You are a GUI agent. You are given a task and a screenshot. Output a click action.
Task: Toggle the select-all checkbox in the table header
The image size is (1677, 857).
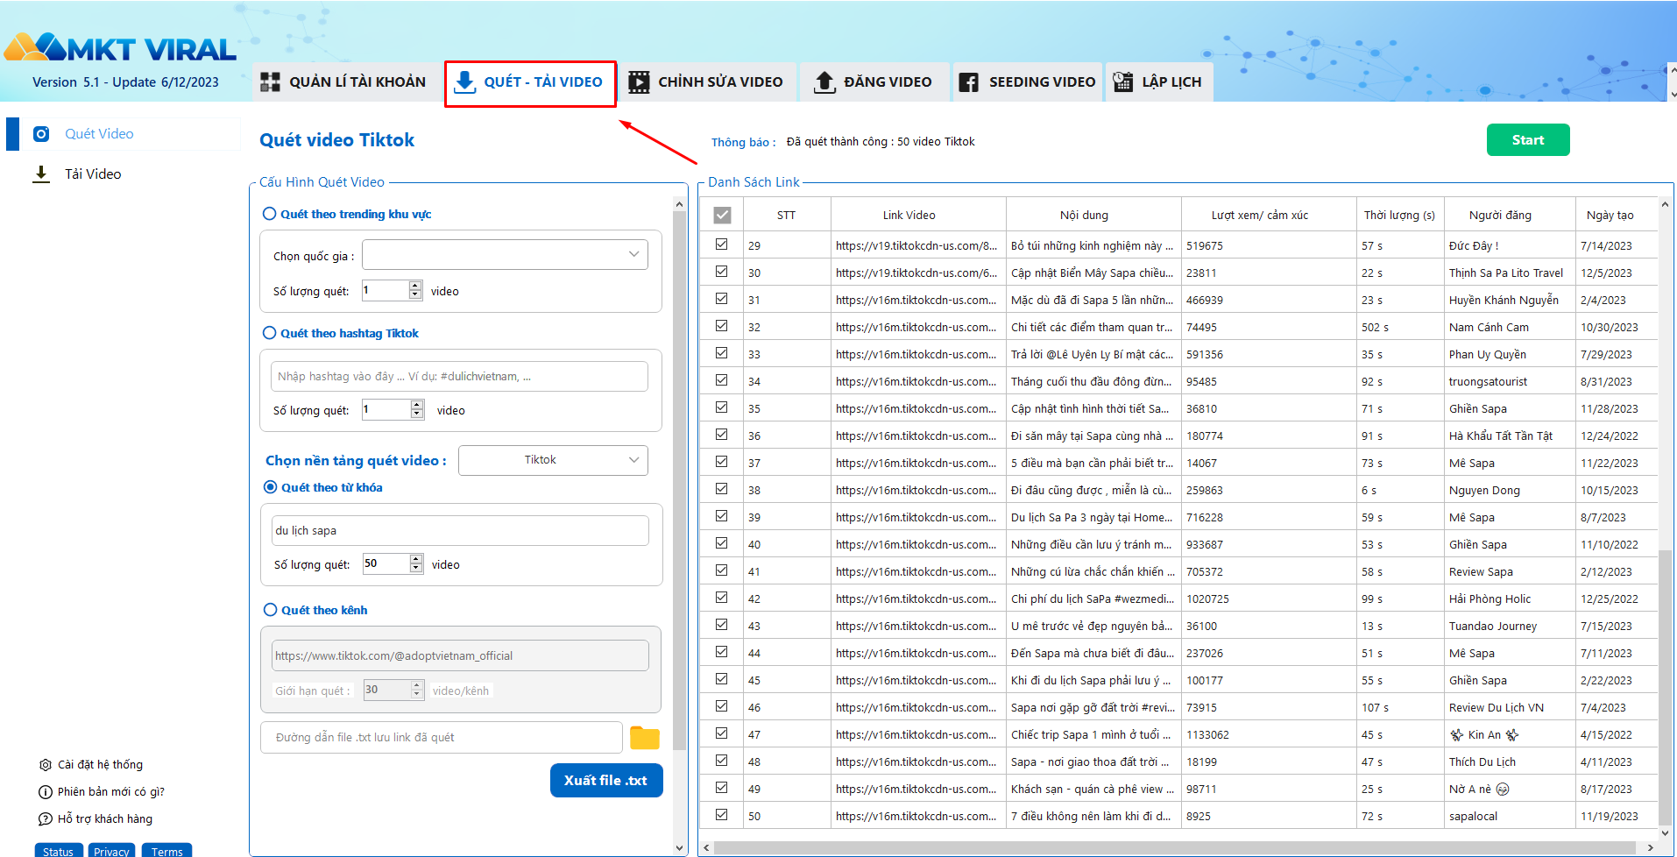(722, 215)
